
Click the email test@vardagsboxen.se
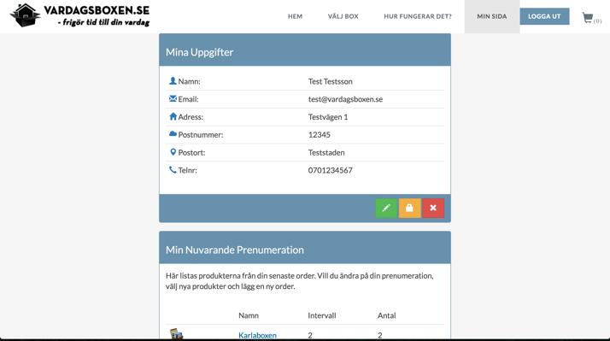point(345,99)
